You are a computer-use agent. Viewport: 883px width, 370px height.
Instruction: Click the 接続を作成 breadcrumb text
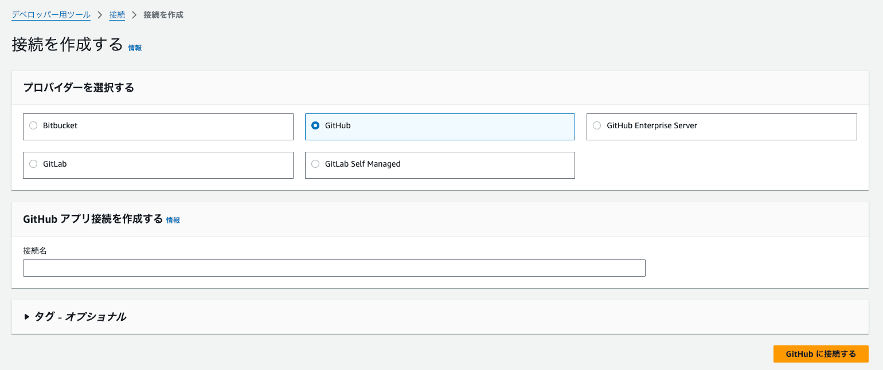pos(163,15)
